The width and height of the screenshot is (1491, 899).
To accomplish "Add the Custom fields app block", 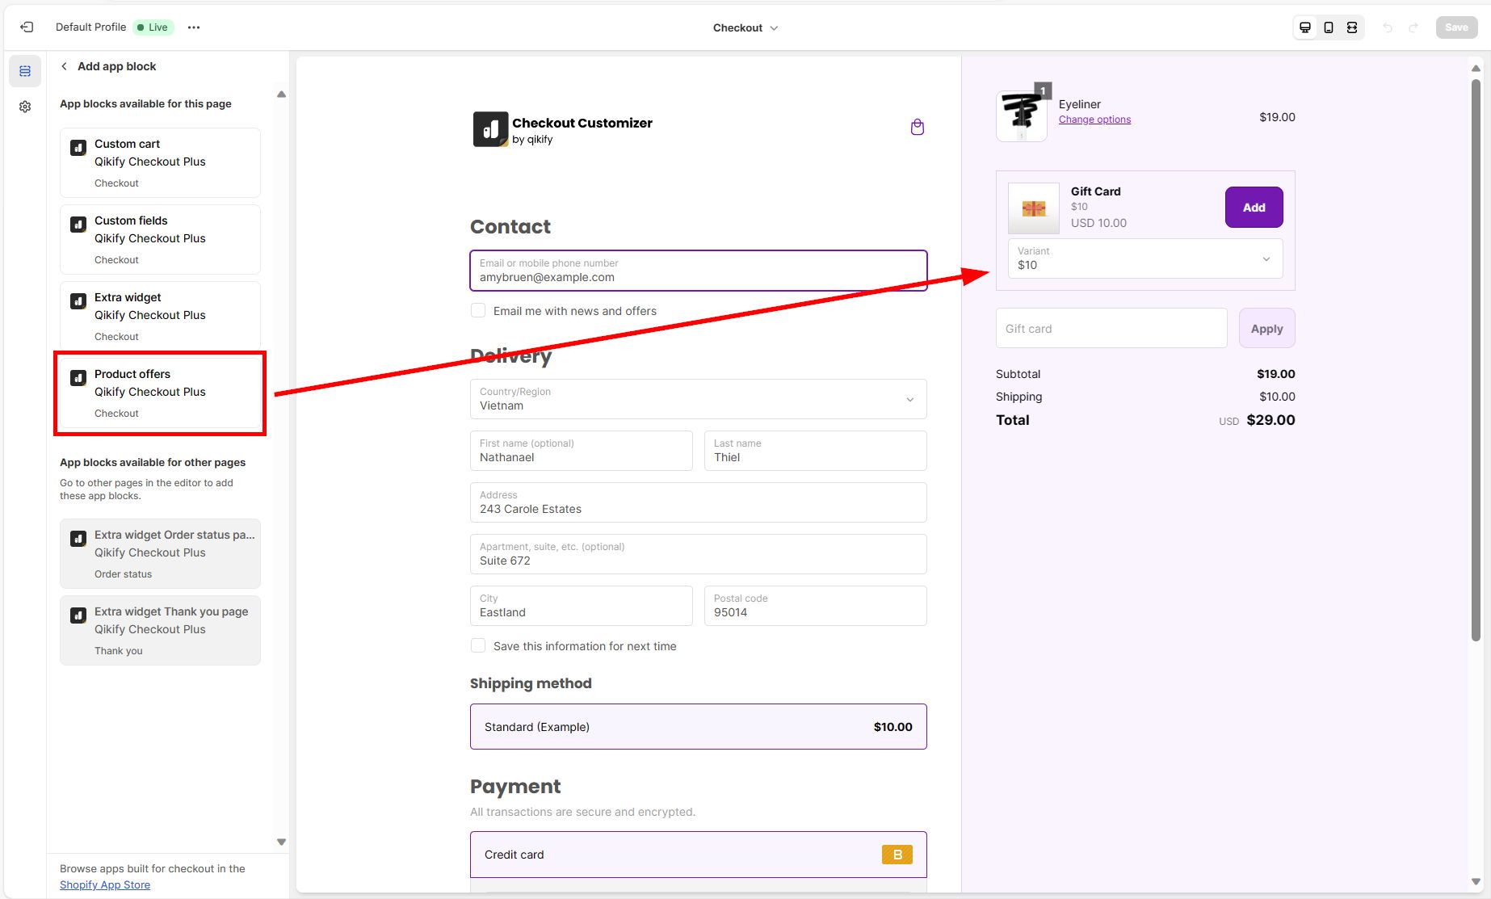I will (x=160, y=239).
